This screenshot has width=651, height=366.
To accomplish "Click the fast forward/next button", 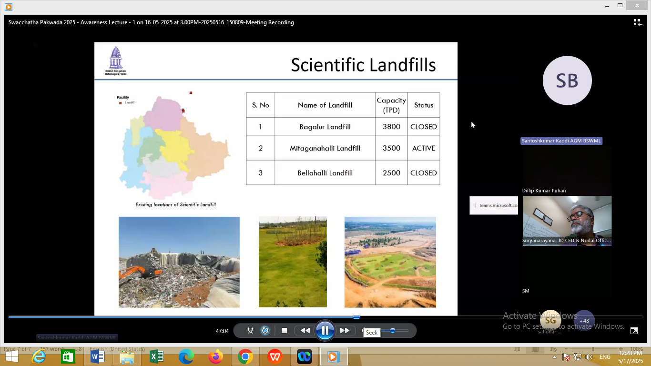I will coord(345,330).
